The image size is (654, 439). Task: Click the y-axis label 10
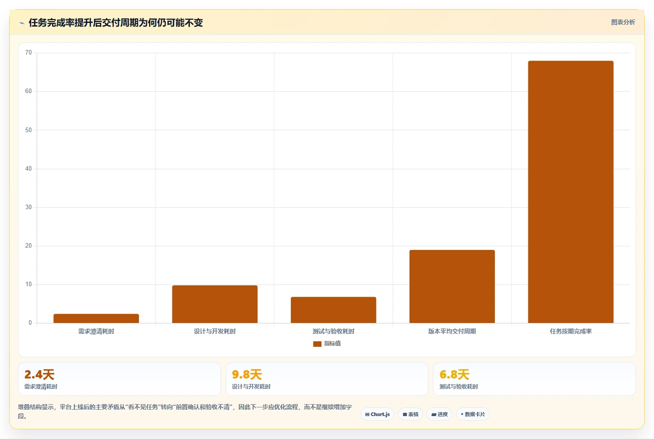point(28,284)
